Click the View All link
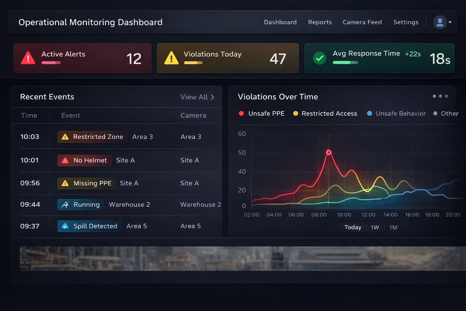466x311 pixels. 194,97
